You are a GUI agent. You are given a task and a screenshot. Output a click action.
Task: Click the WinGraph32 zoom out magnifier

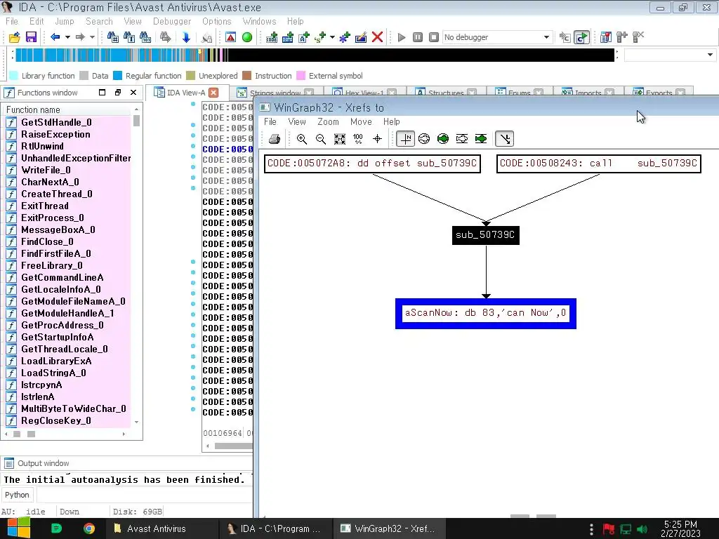tap(320, 139)
